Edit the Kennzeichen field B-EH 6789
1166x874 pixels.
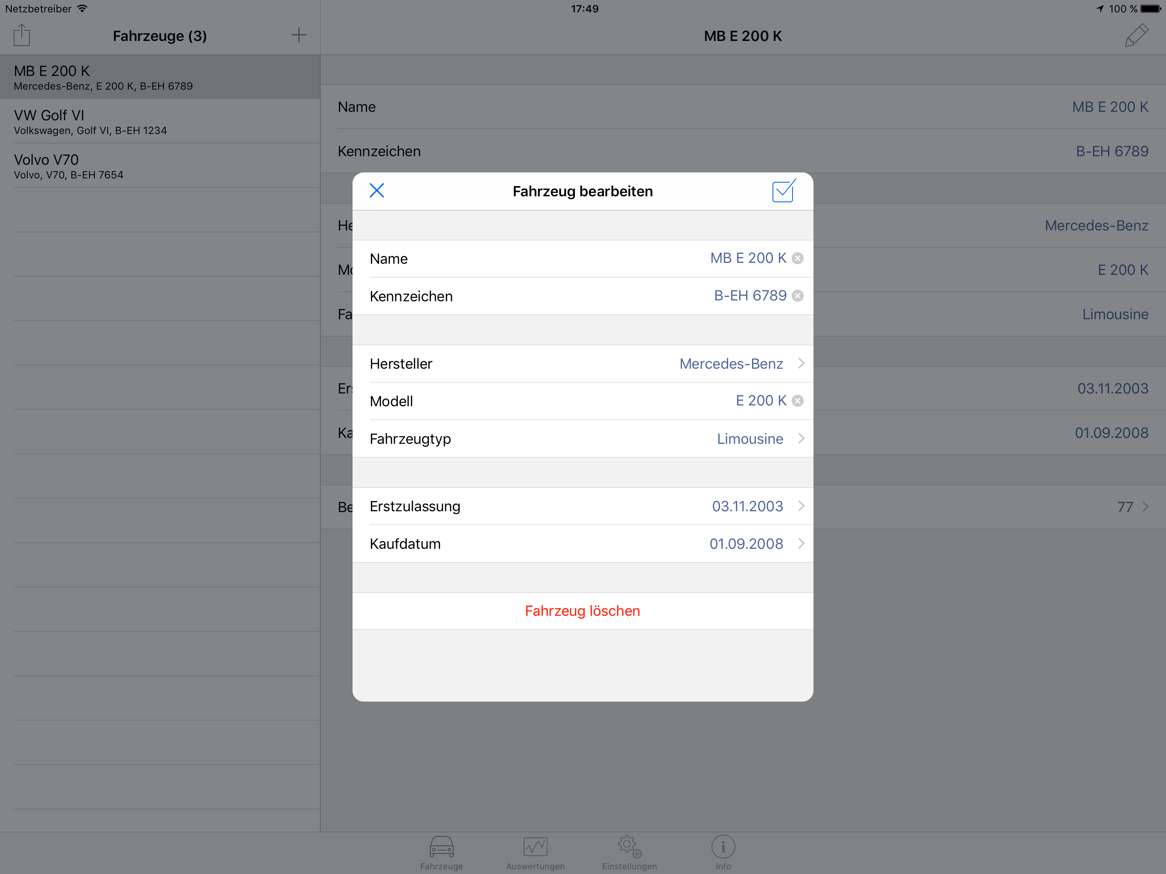750,296
